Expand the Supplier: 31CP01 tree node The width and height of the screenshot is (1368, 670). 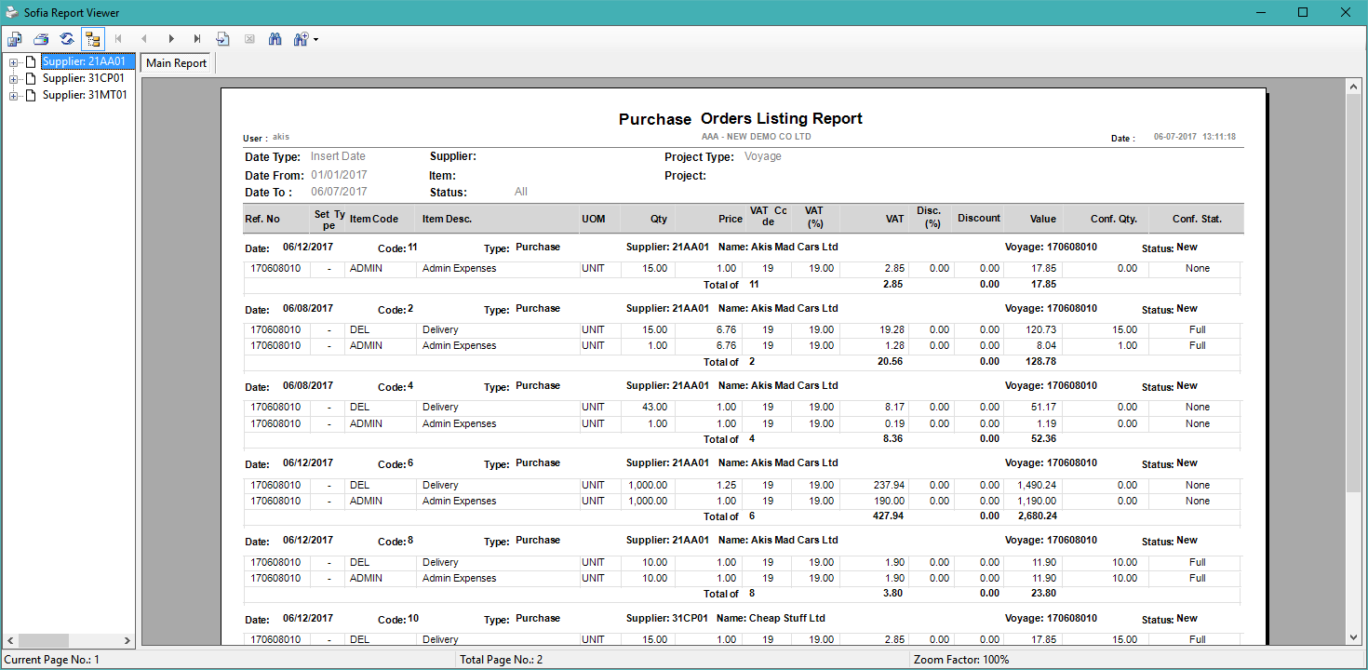tap(14, 79)
